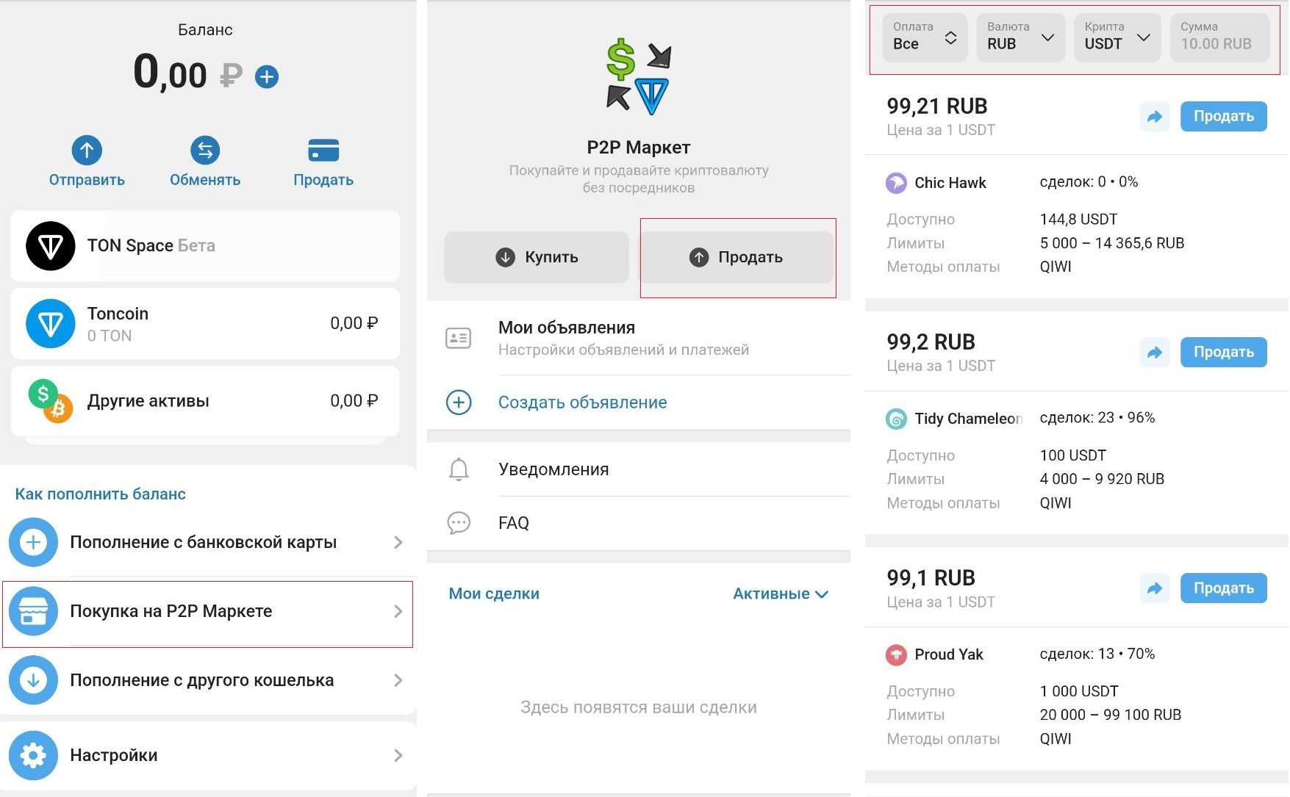1290x797 pixels.
Task: Open the Toncoin asset row
Action: 205,324
